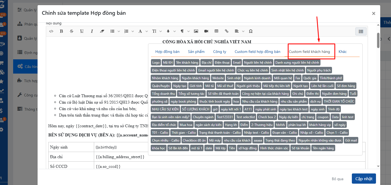Click the Cập nhật button
391x185 pixels.
pos(364,179)
